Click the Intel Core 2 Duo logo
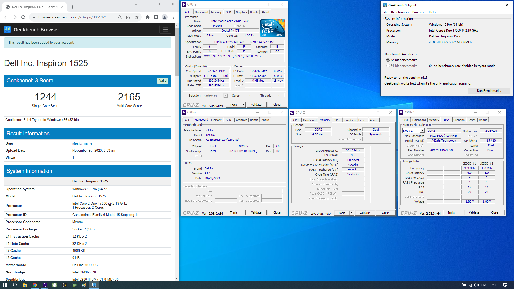 coord(273,28)
